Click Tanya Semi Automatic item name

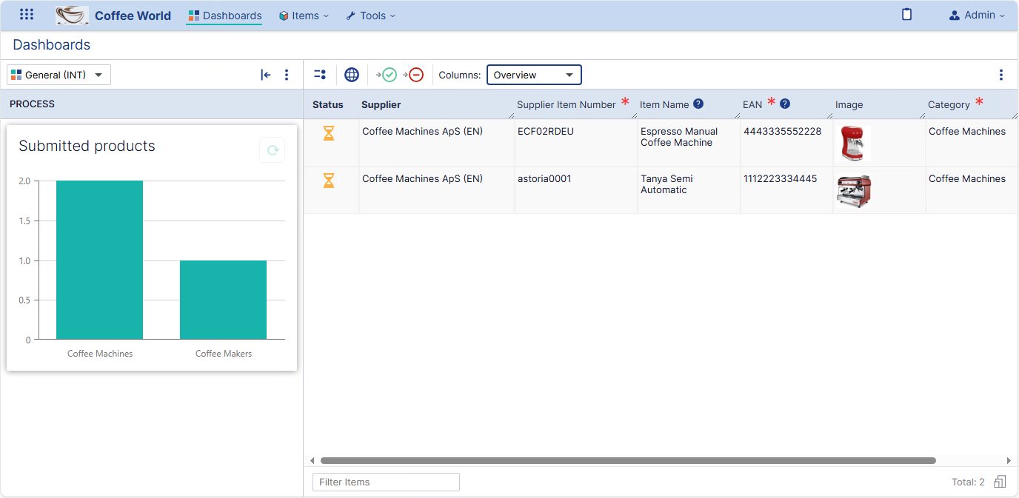(666, 184)
